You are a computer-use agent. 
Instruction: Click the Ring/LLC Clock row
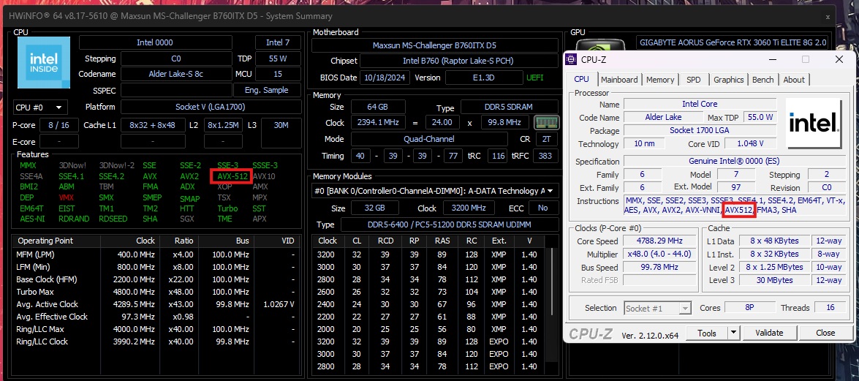click(x=157, y=341)
